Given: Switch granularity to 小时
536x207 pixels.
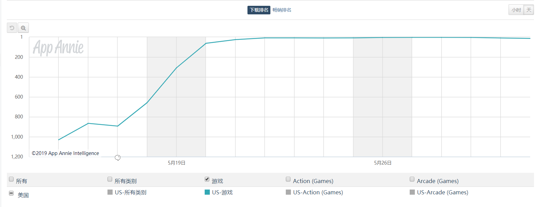Looking at the screenshot, I should 516,10.
